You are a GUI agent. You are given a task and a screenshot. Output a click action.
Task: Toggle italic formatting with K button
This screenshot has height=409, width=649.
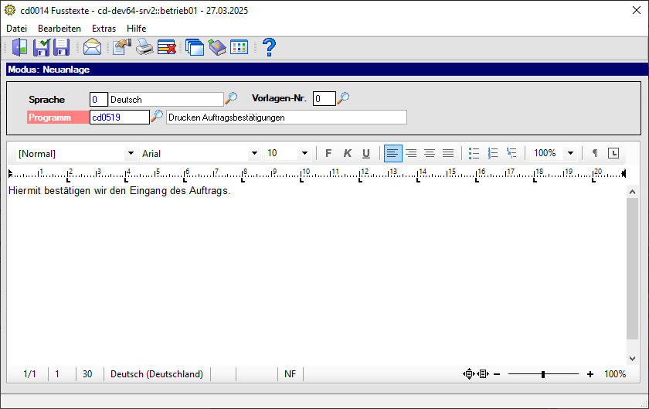(x=347, y=153)
